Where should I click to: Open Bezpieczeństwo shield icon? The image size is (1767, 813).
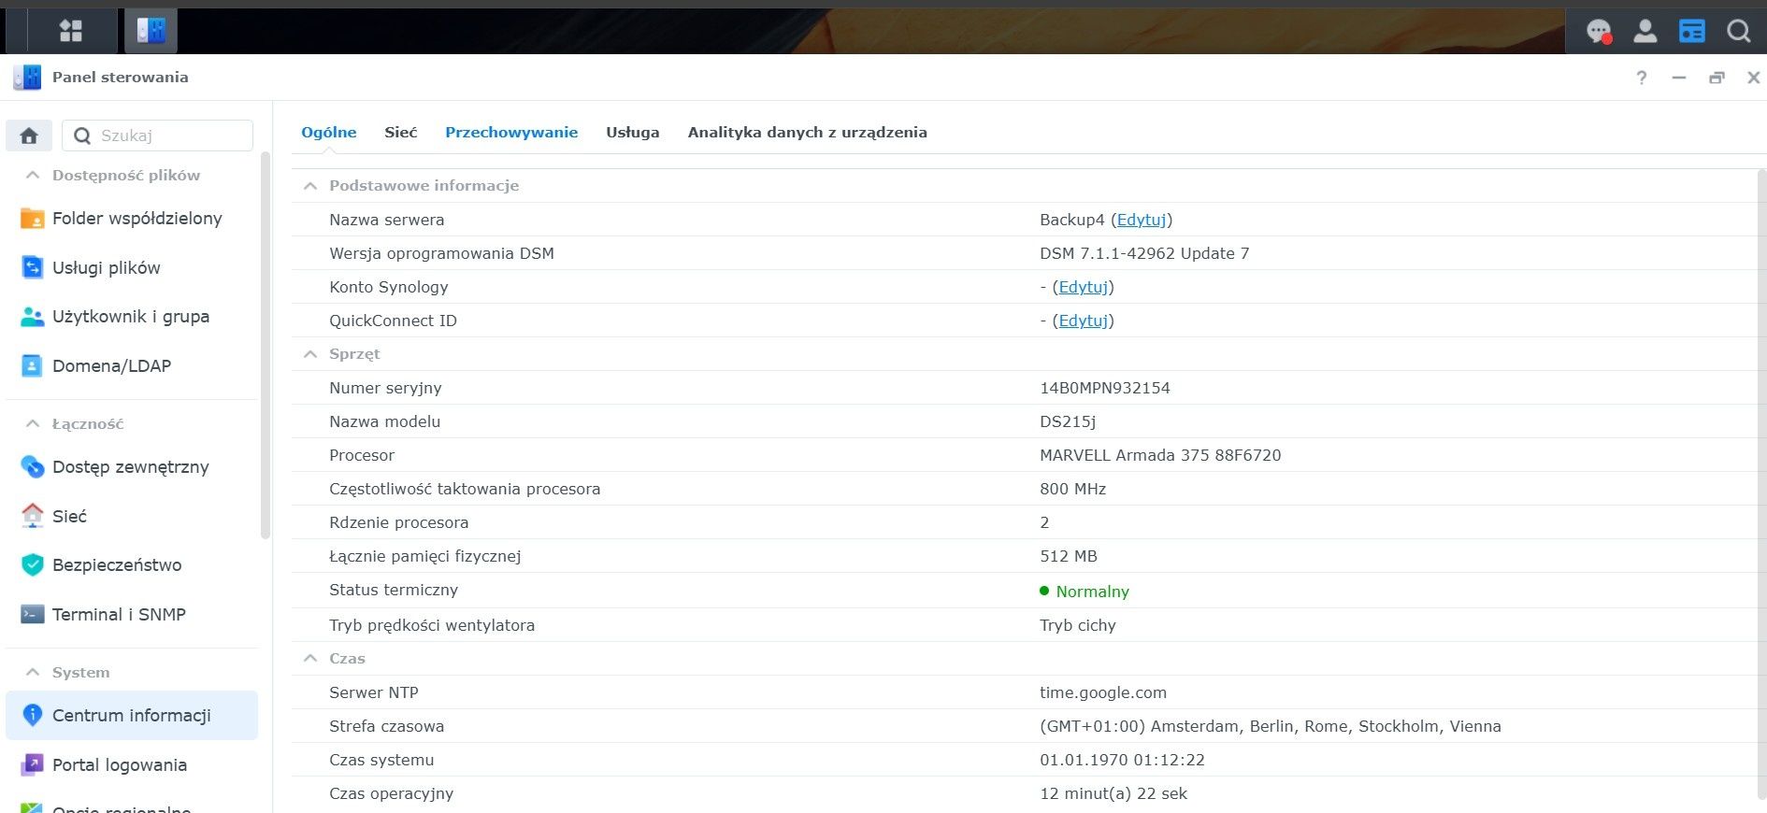[33, 564]
